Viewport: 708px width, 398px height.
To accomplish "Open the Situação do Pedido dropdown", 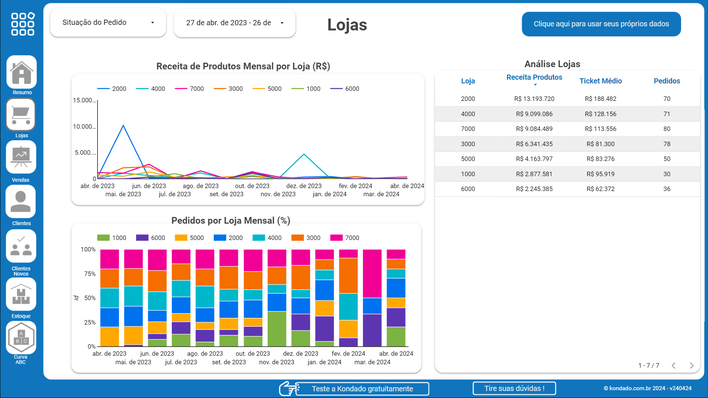I will point(108,23).
